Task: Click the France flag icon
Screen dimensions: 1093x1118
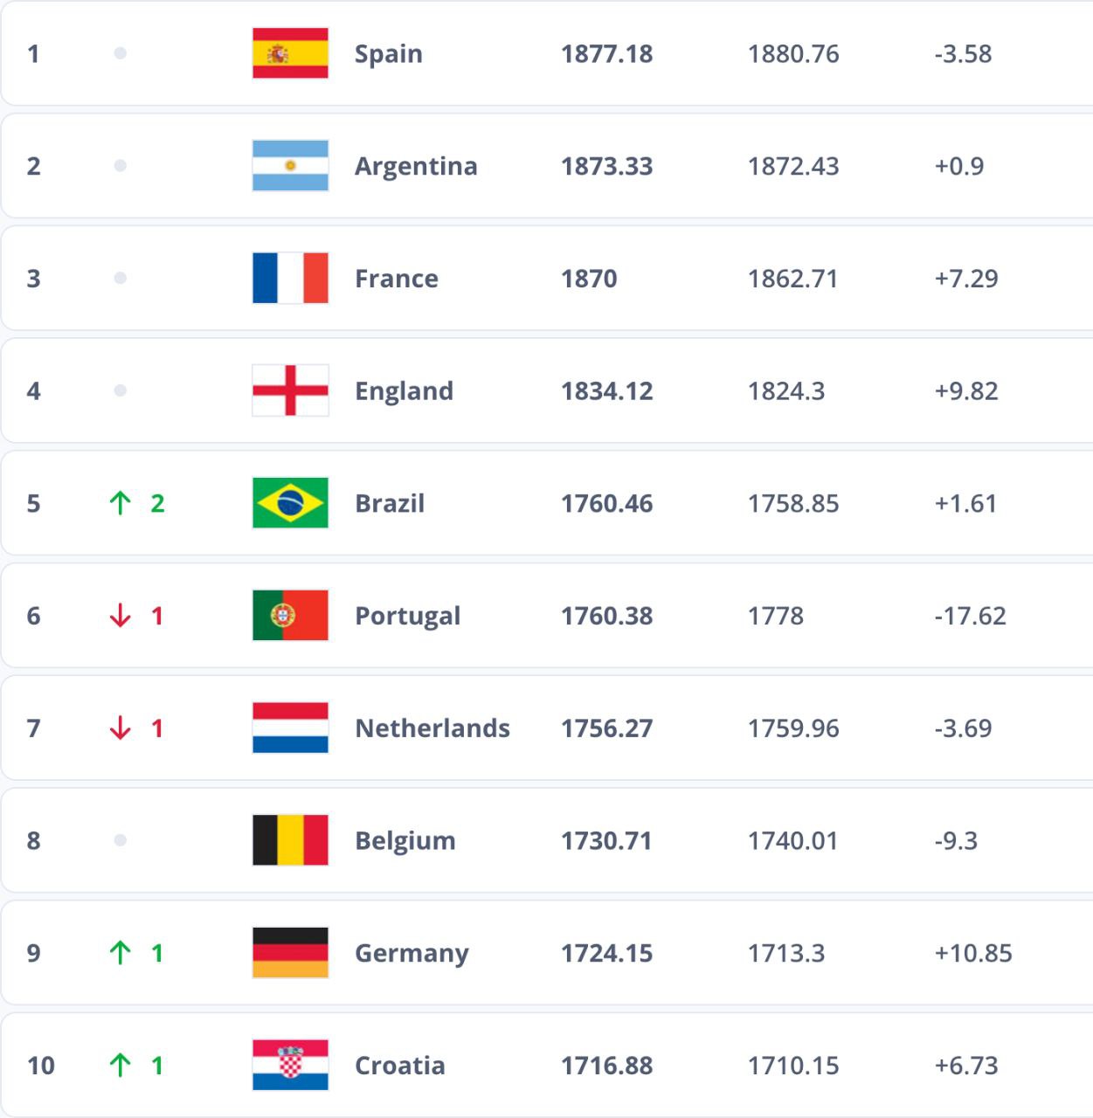Action: tap(290, 278)
